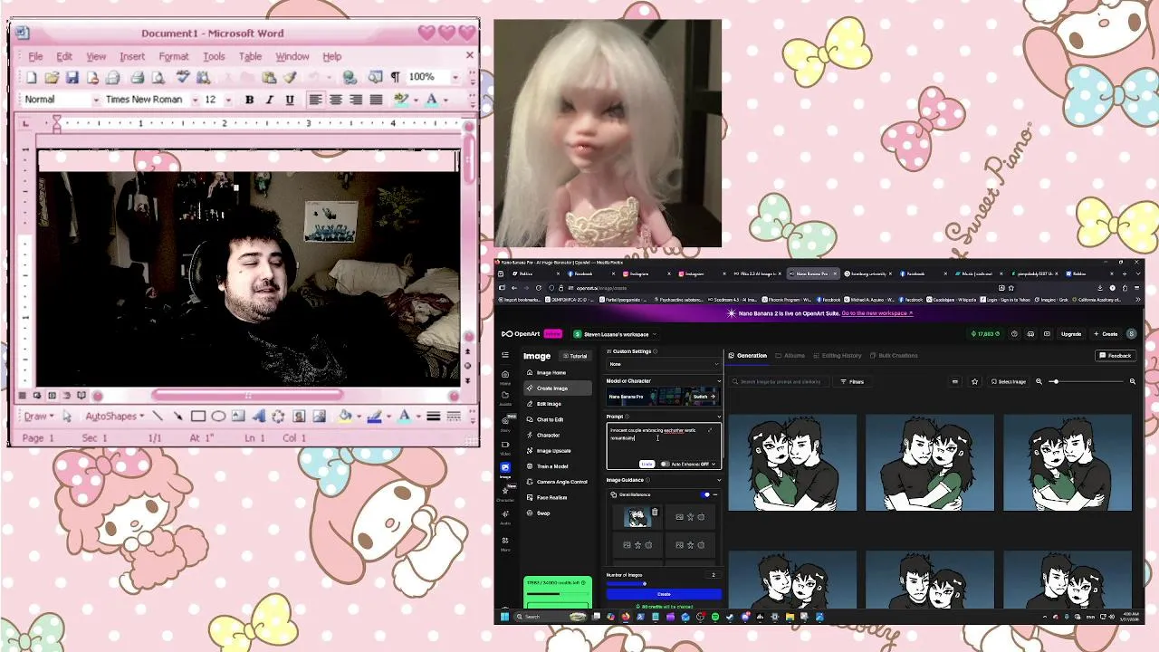This screenshot has height=652, width=1159.
Task: Open the Insert menu in Word
Action: tap(131, 56)
